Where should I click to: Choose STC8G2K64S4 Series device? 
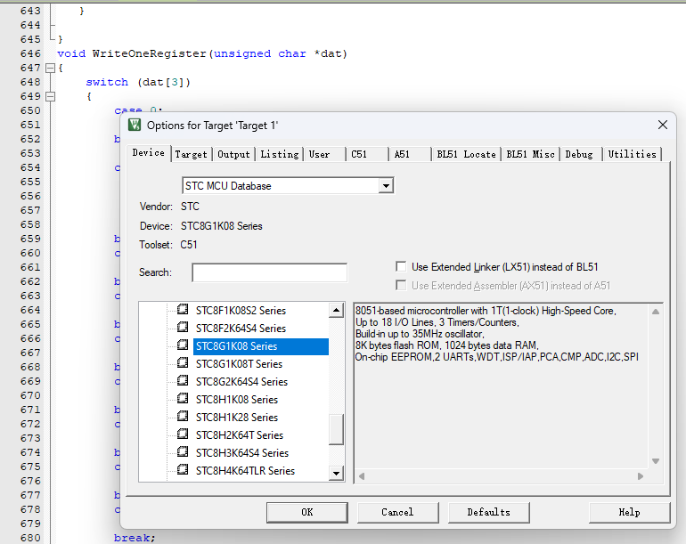tap(241, 382)
